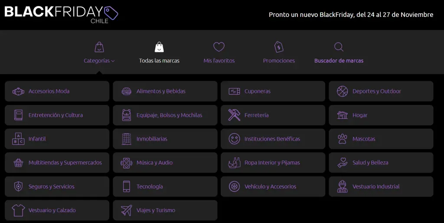Select the Tecnología category
444x223 pixels.
pos(165,187)
